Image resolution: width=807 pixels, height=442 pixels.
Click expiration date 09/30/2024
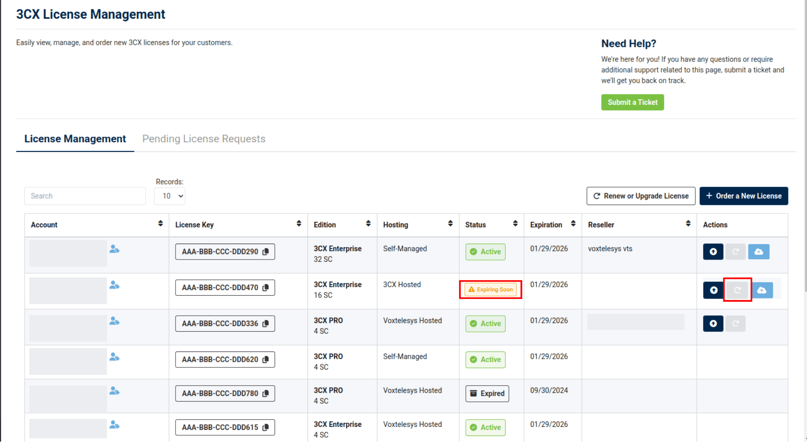549,391
